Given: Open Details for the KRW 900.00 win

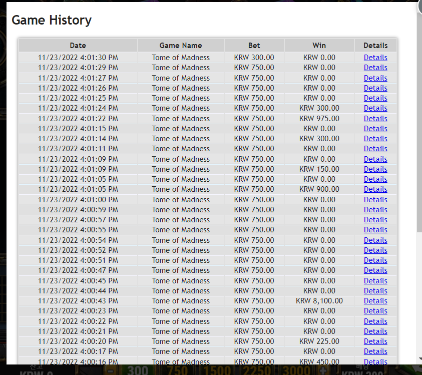Looking at the screenshot, I should pos(375,189).
